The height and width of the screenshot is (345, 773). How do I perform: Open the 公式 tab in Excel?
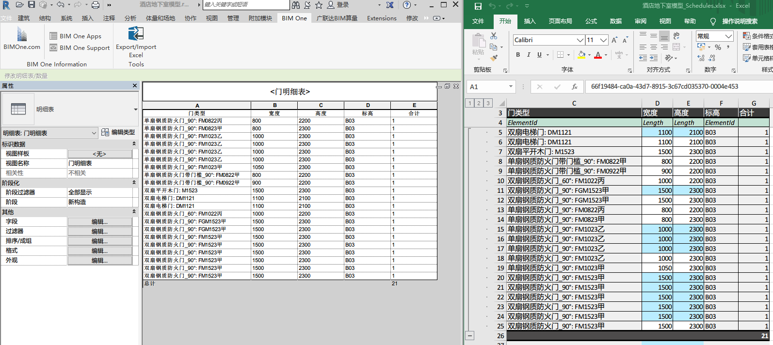[591, 21]
